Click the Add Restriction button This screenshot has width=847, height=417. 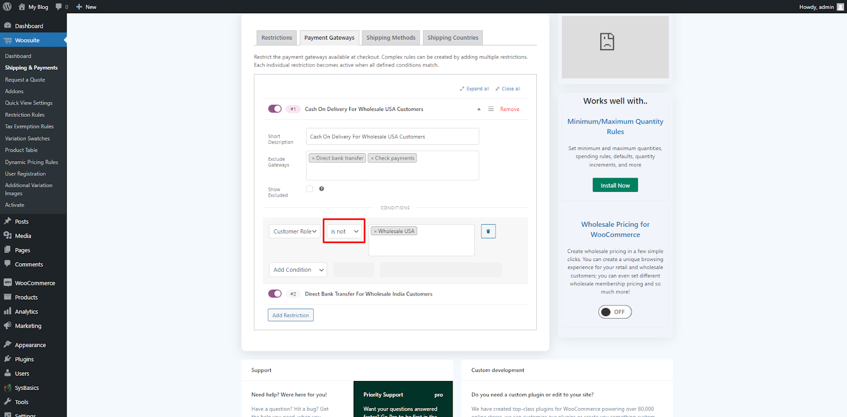[291, 315]
